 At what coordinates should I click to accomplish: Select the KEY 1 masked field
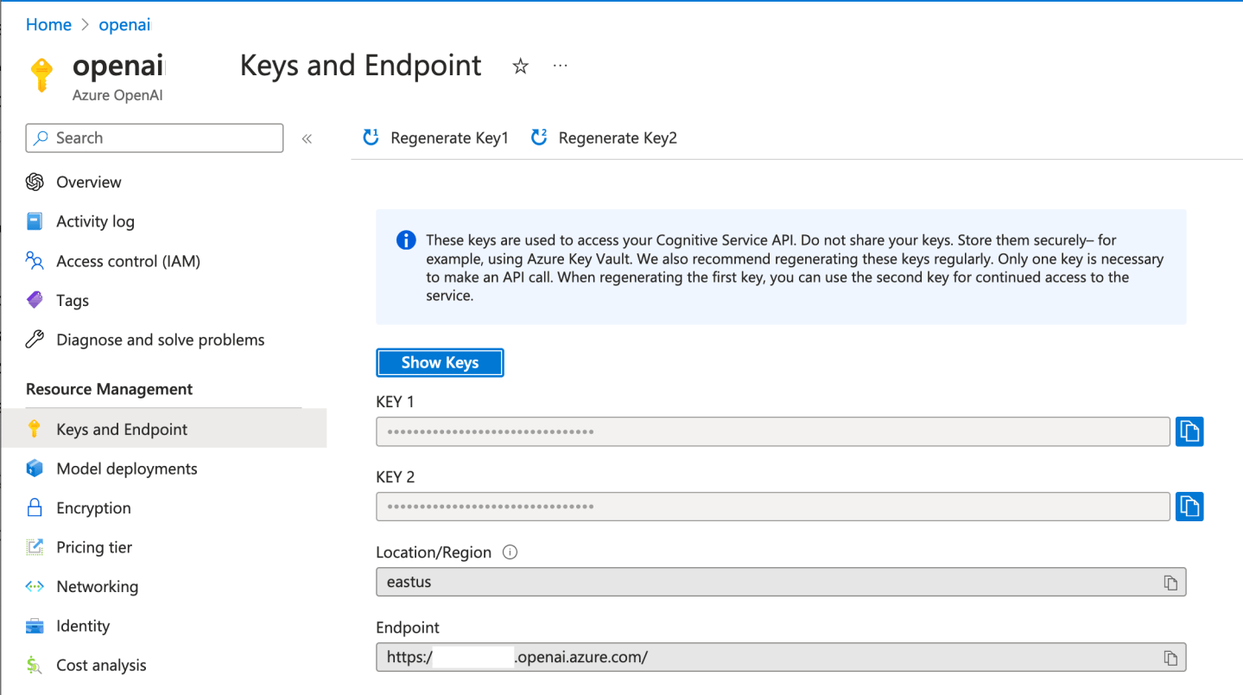tap(773, 430)
